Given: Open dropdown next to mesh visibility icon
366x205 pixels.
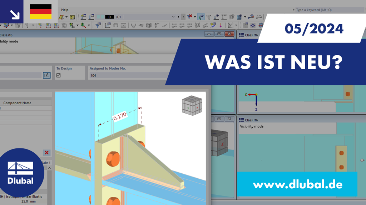Looking at the screenshot, I should coord(245,17).
